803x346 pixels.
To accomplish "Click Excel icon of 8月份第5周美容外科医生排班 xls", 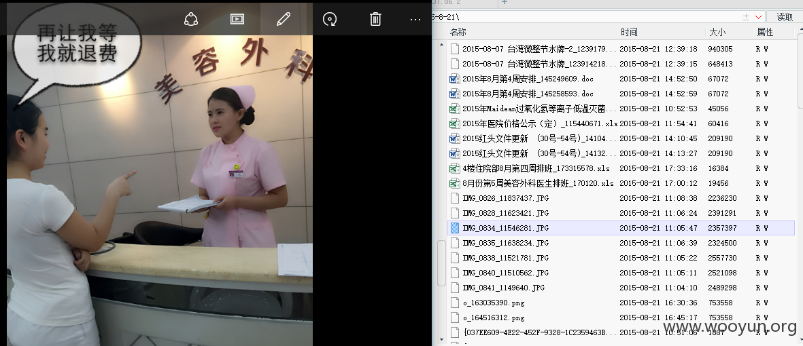I will (x=454, y=183).
